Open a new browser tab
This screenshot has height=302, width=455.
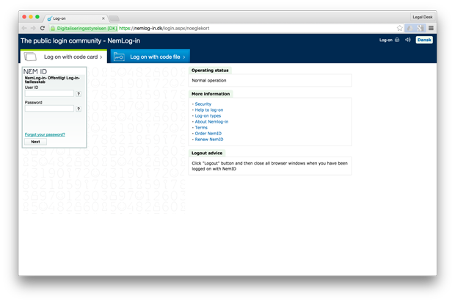114,18
